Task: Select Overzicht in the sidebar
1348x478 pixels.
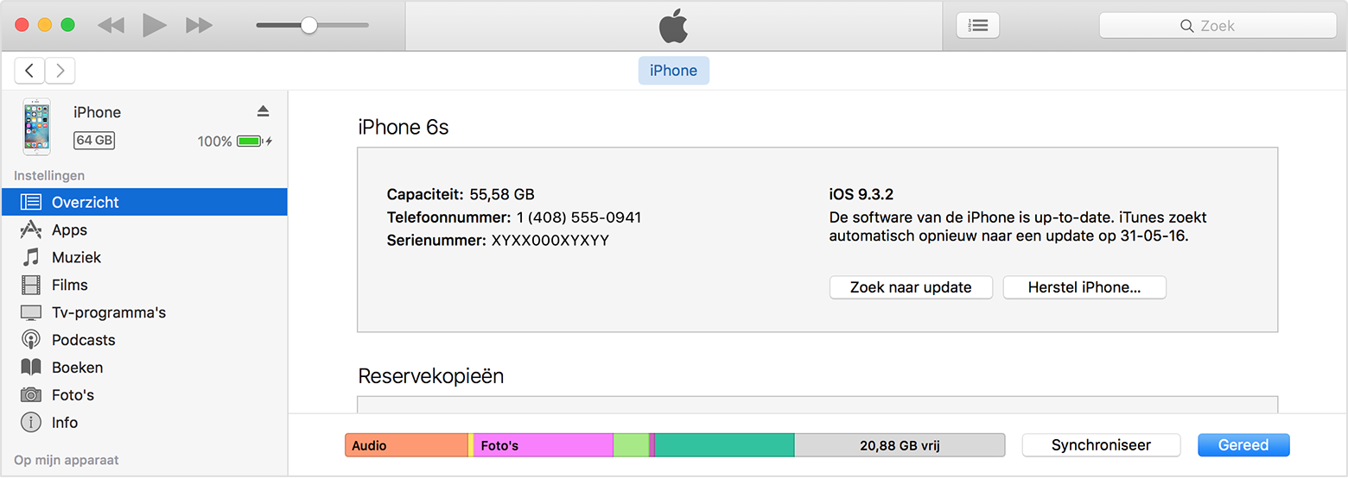Action: click(144, 202)
